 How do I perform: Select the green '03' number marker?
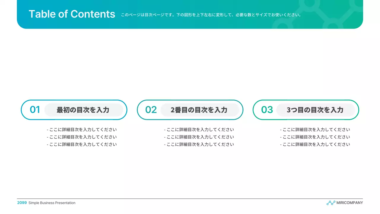tap(267, 110)
